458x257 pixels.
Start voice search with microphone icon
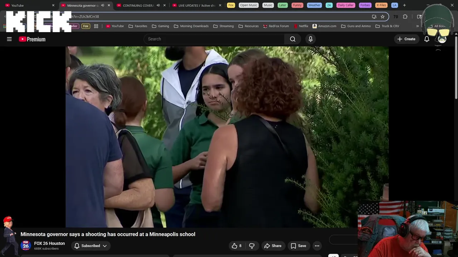(311, 39)
